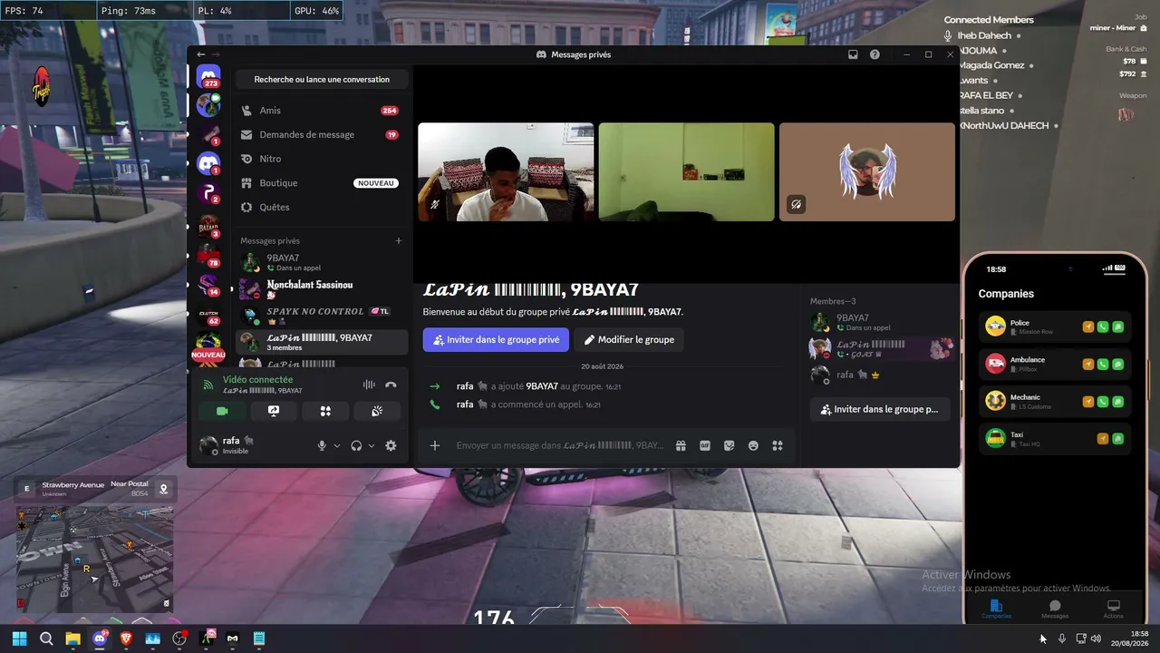1160x653 pixels.
Task: Open 9BAYA7 in members list
Action: tap(880, 322)
